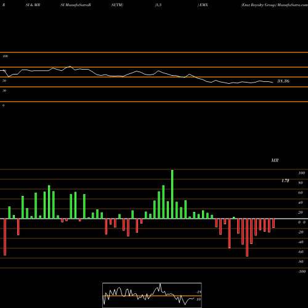
Task: Click the MR panel title label
Action: (x=275, y=160)
